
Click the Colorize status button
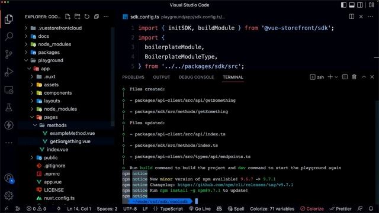click(x=312, y=209)
